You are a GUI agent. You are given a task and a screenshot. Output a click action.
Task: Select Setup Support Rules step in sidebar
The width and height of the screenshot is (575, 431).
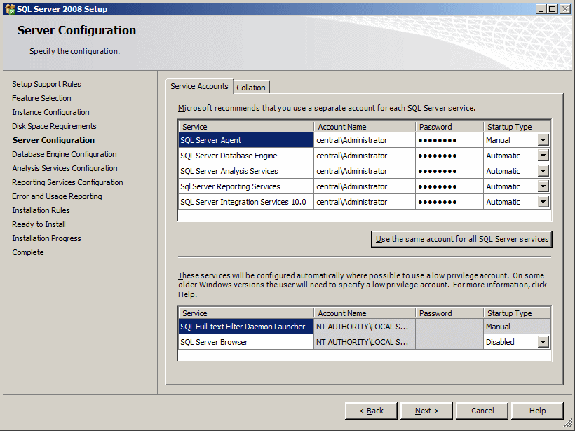(x=46, y=84)
